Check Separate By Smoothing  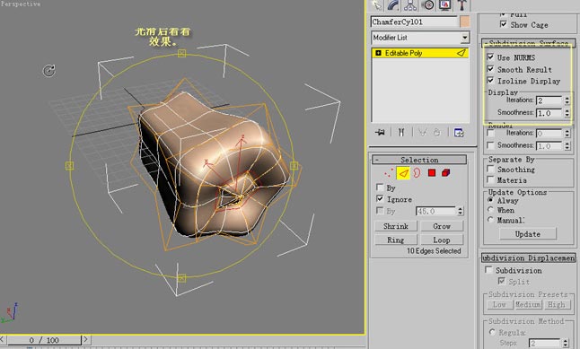(491, 169)
